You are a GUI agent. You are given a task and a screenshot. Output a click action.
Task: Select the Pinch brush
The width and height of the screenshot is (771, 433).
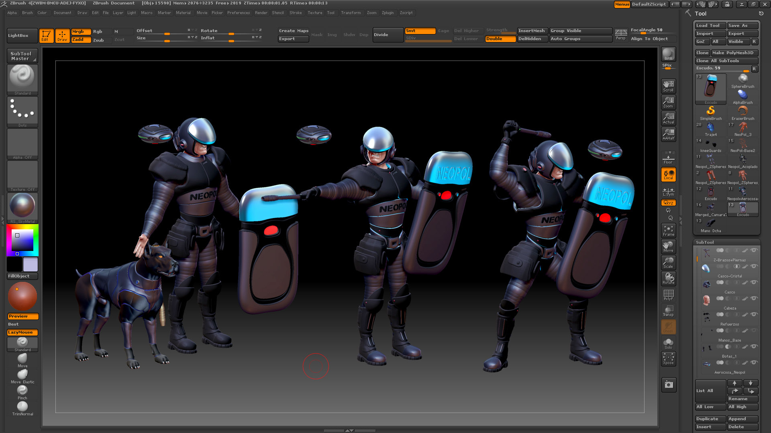pyautogui.click(x=22, y=392)
